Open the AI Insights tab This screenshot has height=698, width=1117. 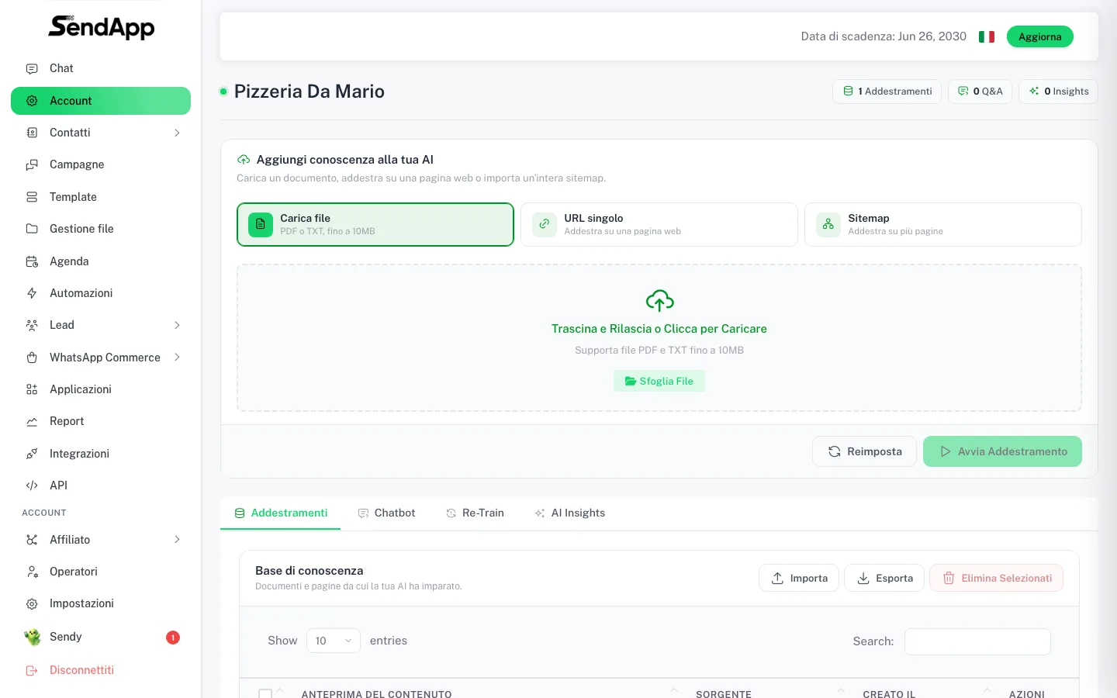pyautogui.click(x=570, y=513)
